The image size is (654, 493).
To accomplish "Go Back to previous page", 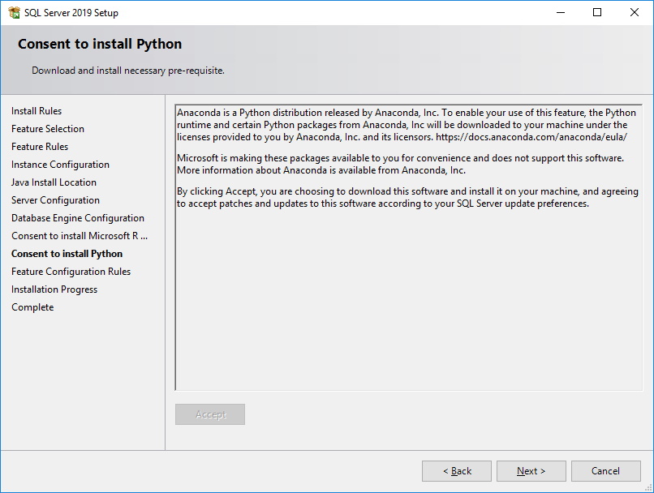I will (457, 471).
